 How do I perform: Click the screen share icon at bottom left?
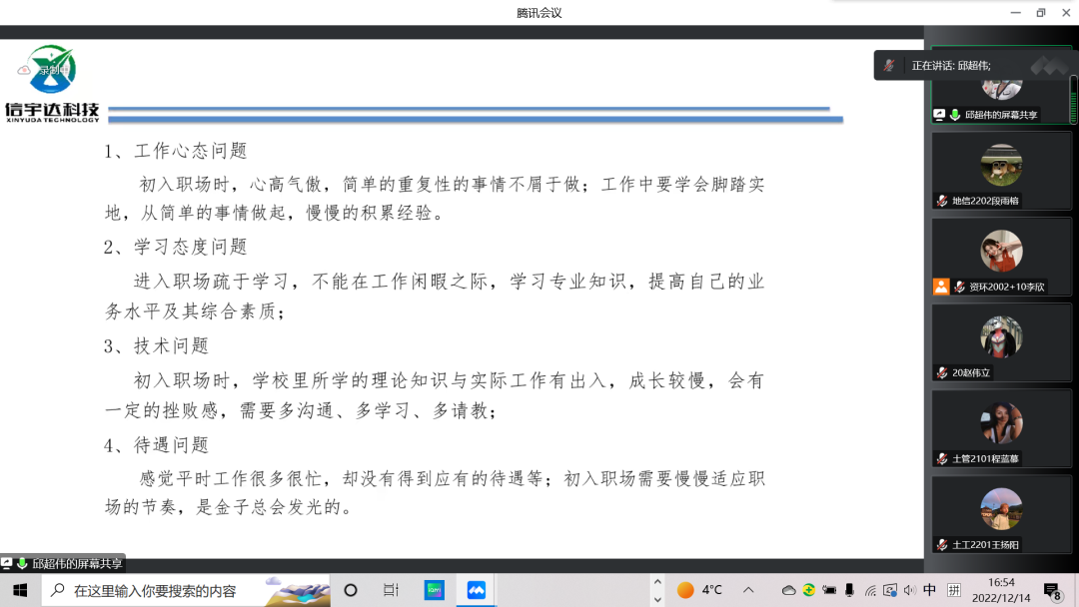pyautogui.click(x=7, y=564)
